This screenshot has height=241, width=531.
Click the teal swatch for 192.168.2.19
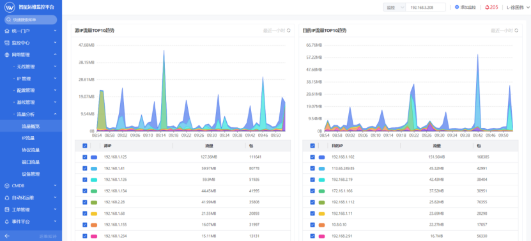click(x=321, y=180)
